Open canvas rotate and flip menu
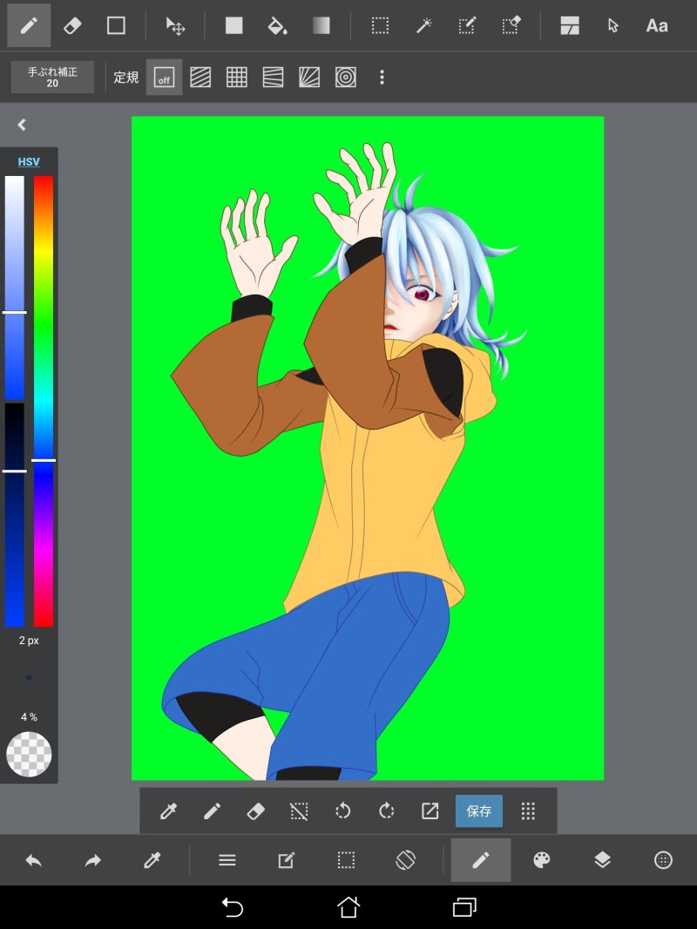Image resolution: width=697 pixels, height=929 pixels. (x=405, y=860)
